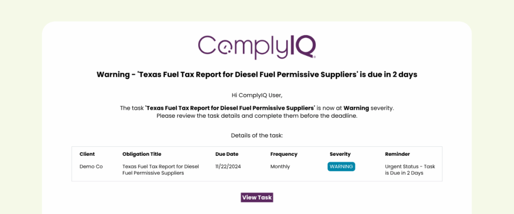Click the View Task button
This screenshot has width=514, height=214.
(x=257, y=197)
